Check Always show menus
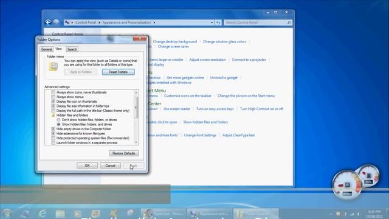 (x=53, y=97)
